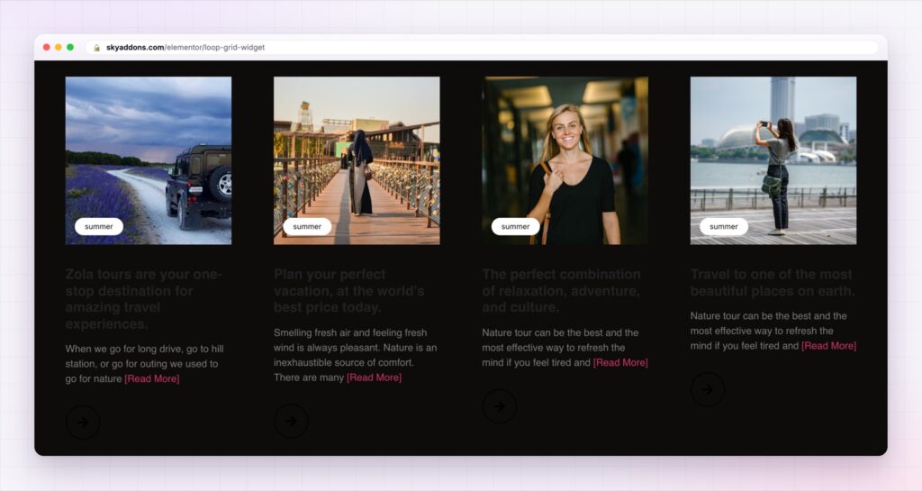Viewport: 922px width, 491px height.
Task: Open Read More link in Travel to one card
Action: [x=828, y=346]
